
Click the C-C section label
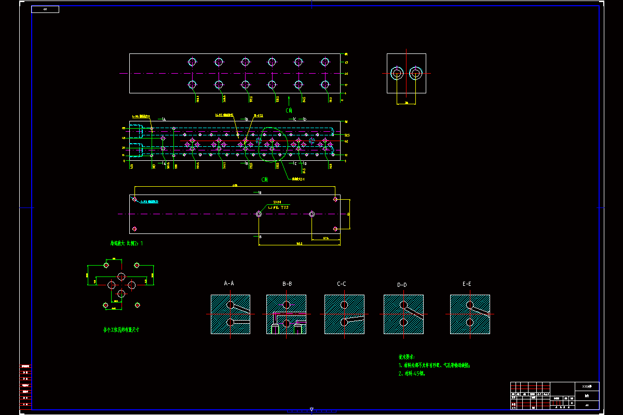pyautogui.click(x=342, y=284)
